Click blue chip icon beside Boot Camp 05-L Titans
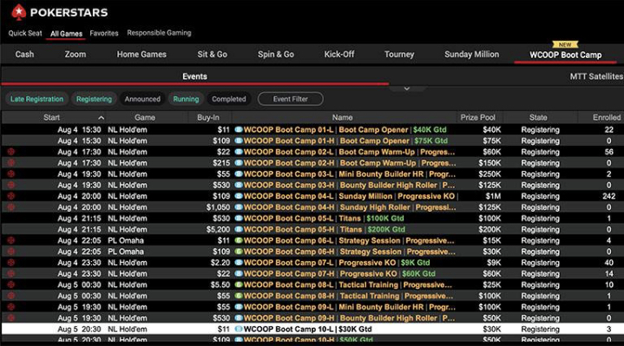This screenshot has height=346, width=624. coord(239,219)
